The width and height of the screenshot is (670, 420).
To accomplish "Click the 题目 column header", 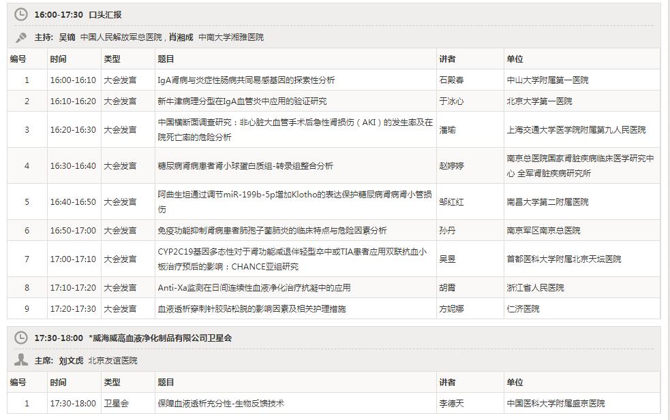I will [166, 59].
